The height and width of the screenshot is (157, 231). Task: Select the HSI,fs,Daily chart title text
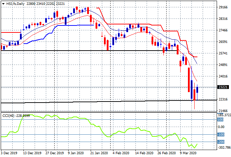click(x=15, y=4)
